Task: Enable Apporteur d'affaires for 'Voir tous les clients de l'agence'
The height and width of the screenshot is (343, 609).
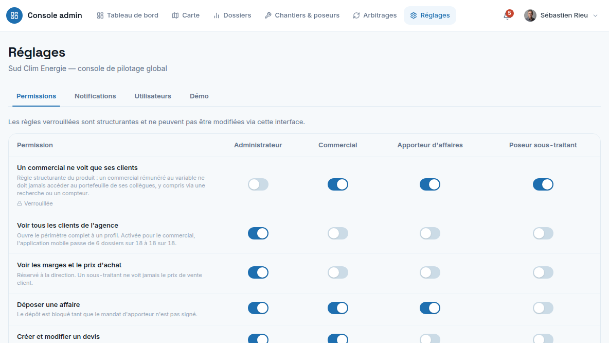Action: (x=430, y=233)
